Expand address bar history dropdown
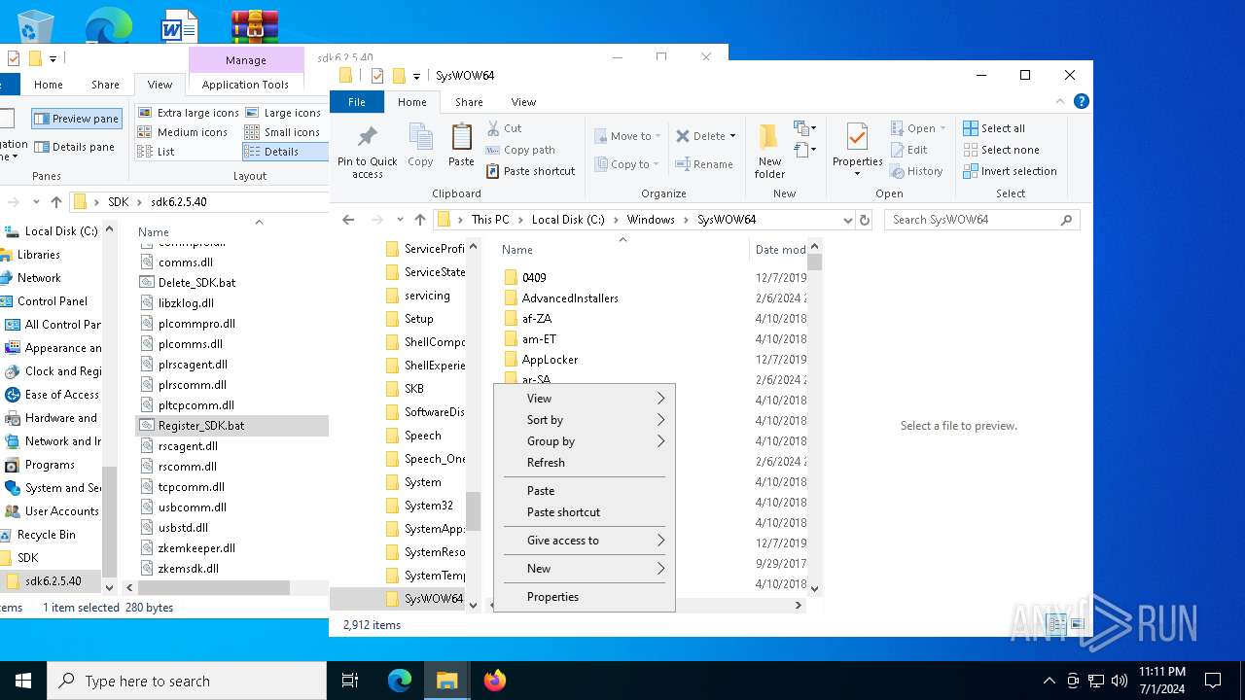Screen dimensions: 1245x700 point(847,220)
